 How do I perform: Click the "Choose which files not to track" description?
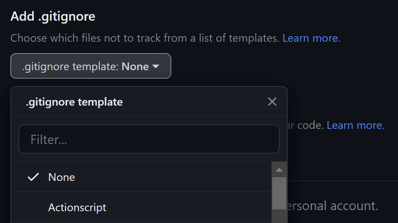pyautogui.click(x=145, y=38)
